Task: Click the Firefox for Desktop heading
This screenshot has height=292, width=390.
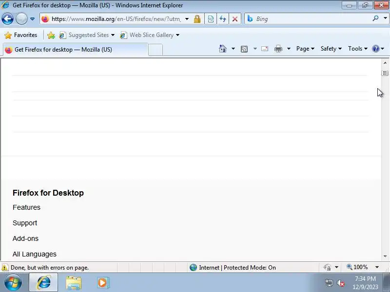Action: [48, 193]
